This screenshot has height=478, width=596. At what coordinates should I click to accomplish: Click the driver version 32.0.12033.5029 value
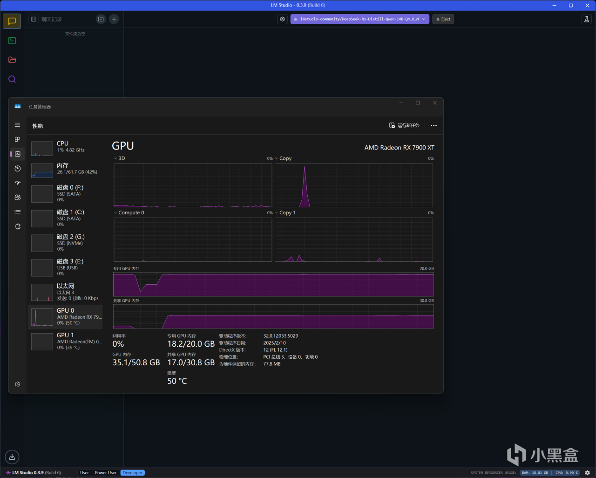[281, 336]
